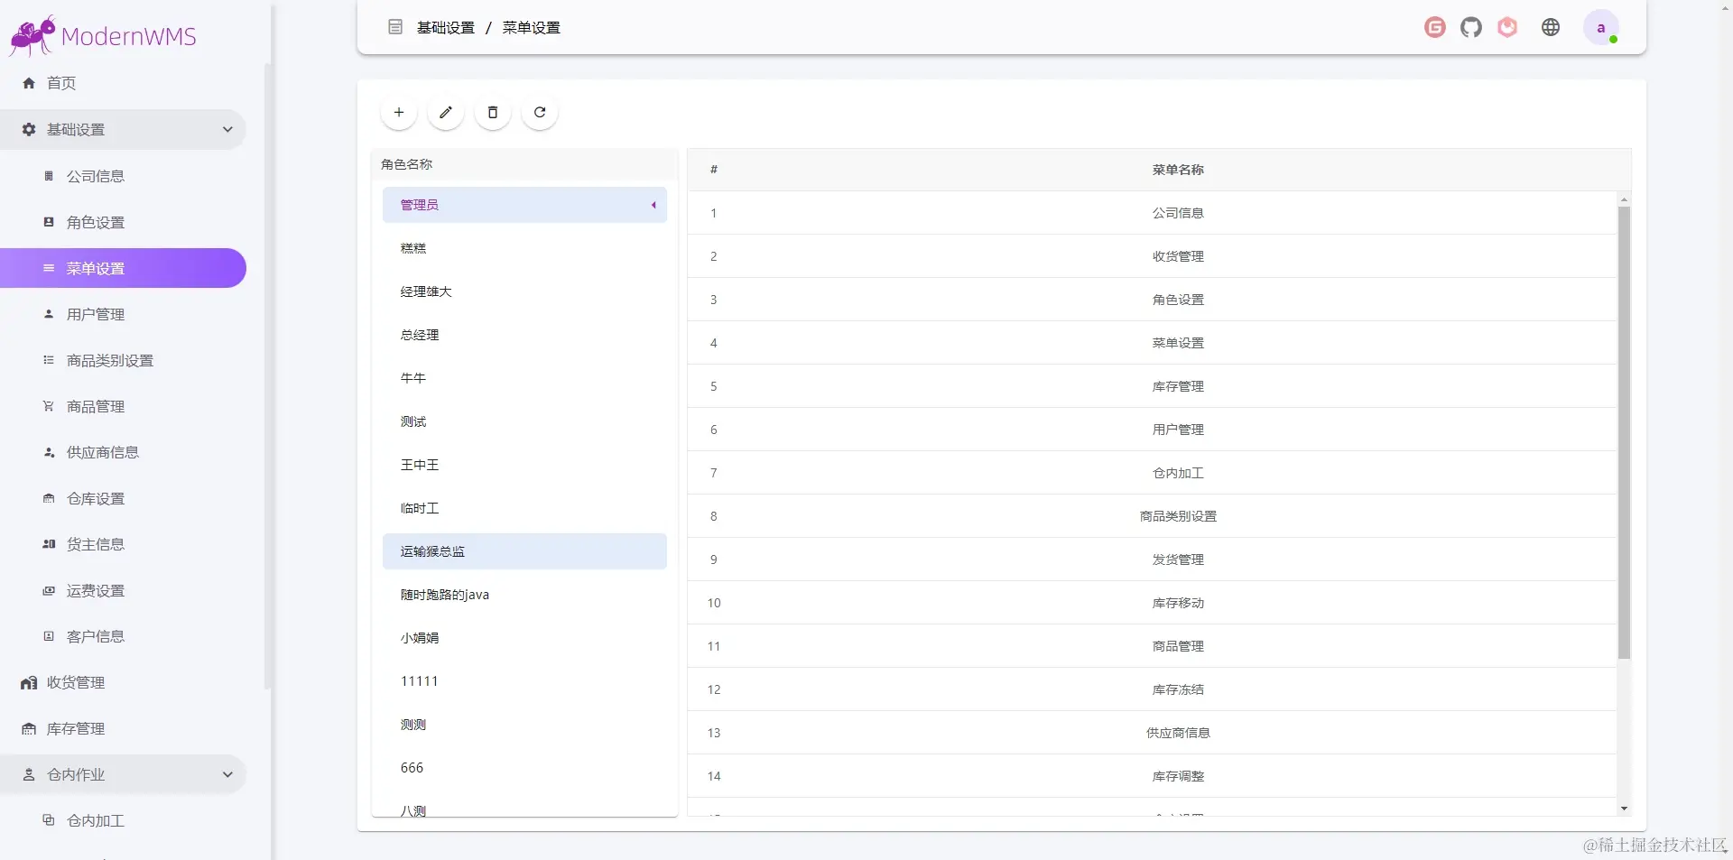Viewport: 1733px width, 860px height.
Task: Click the ModernWMS ant logo
Action: (x=33, y=36)
